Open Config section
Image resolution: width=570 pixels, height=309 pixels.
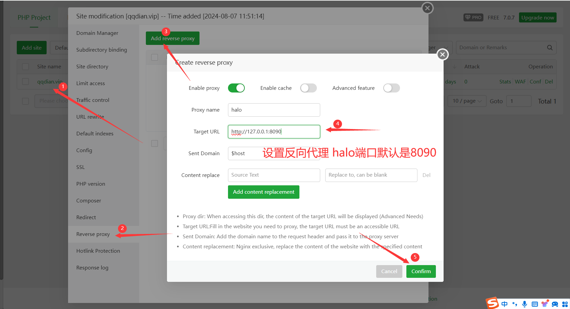point(84,150)
